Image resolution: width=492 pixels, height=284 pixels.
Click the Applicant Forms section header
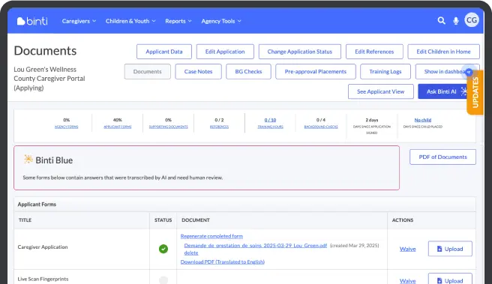[x=37, y=205]
